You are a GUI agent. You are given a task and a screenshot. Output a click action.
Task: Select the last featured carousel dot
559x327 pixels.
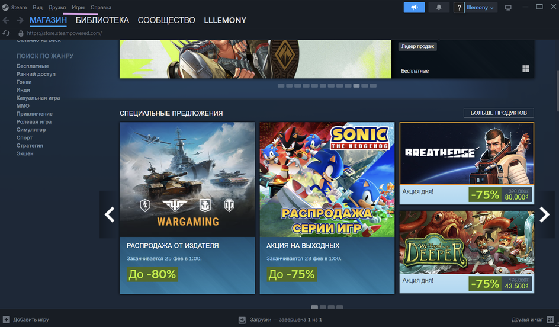coord(373,85)
